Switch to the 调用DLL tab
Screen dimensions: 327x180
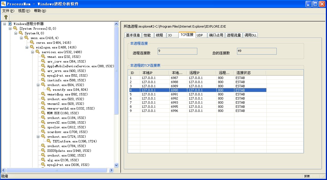click(x=251, y=35)
